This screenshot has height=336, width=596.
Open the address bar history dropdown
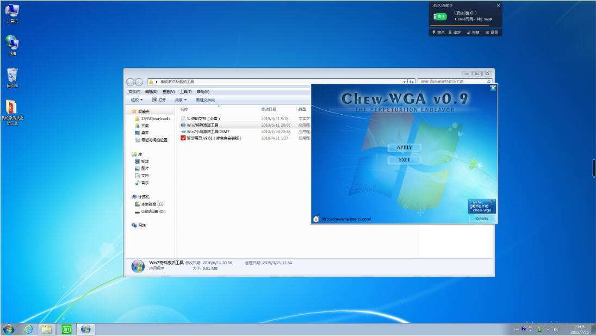pos(405,82)
